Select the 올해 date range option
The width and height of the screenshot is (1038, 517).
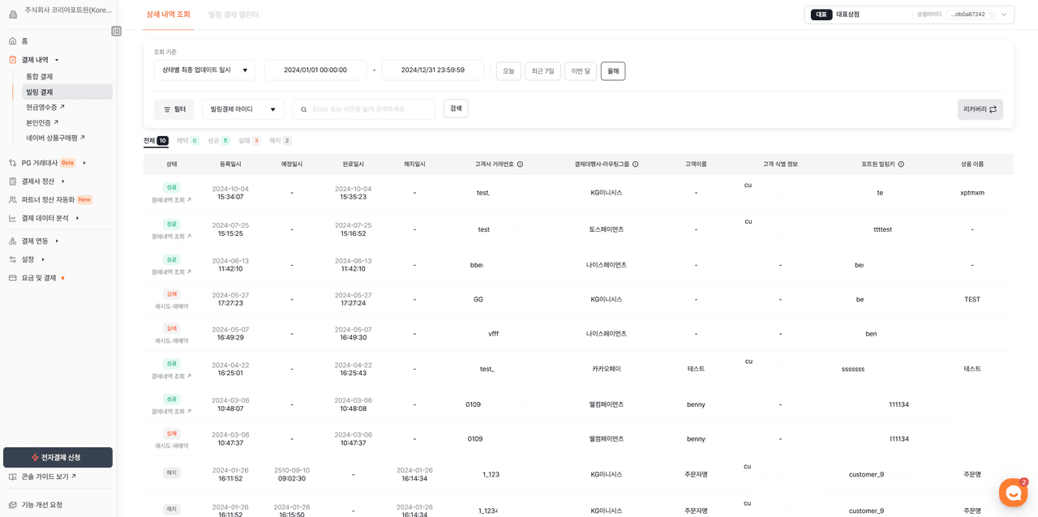(x=612, y=71)
